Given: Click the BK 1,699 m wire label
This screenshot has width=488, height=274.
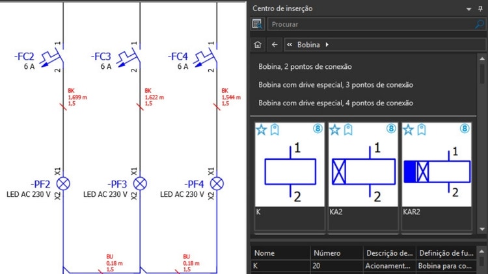Looking at the screenshot, I should (77, 97).
